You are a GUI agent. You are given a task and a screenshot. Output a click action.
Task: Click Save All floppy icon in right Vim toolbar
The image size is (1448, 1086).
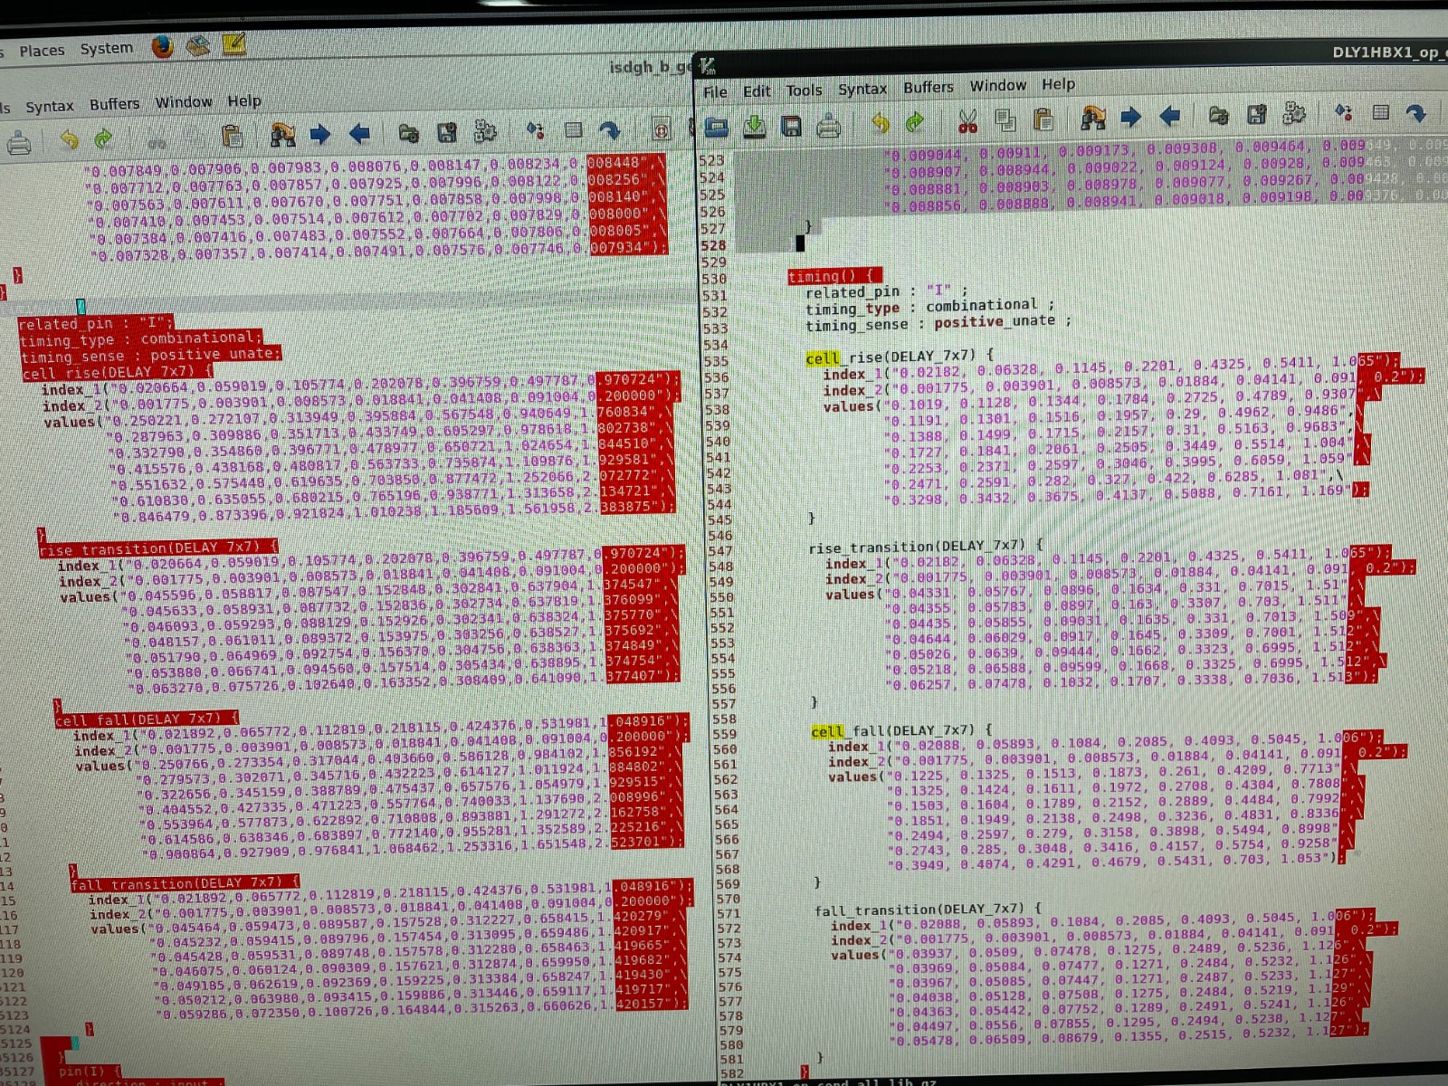coord(792,126)
